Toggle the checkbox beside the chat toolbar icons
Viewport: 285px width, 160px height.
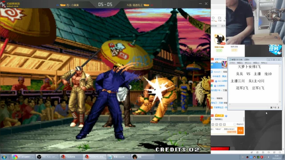pyautogui.click(x=235, y=124)
